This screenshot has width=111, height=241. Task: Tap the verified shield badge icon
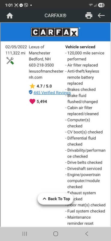coord(31,92)
